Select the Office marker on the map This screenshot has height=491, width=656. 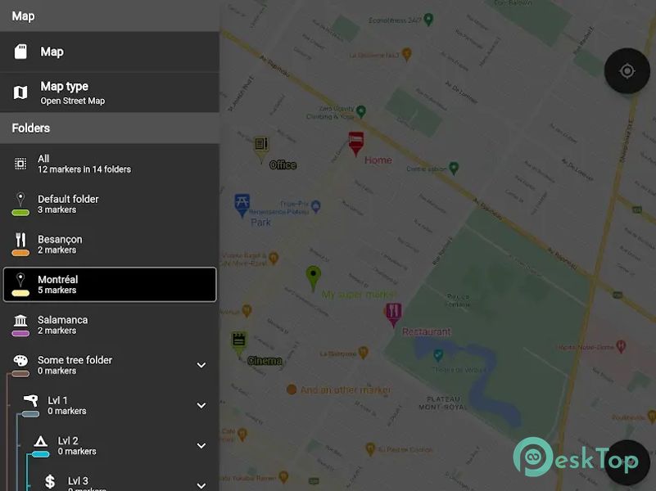261,148
